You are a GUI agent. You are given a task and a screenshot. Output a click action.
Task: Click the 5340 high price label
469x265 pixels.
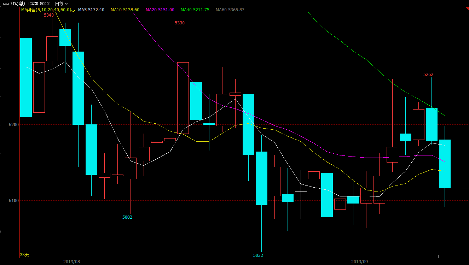(x=49, y=15)
